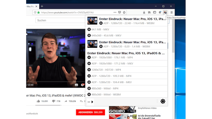Select the first 'Erster Eindruck' title in popup

click(x=132, y=19)
